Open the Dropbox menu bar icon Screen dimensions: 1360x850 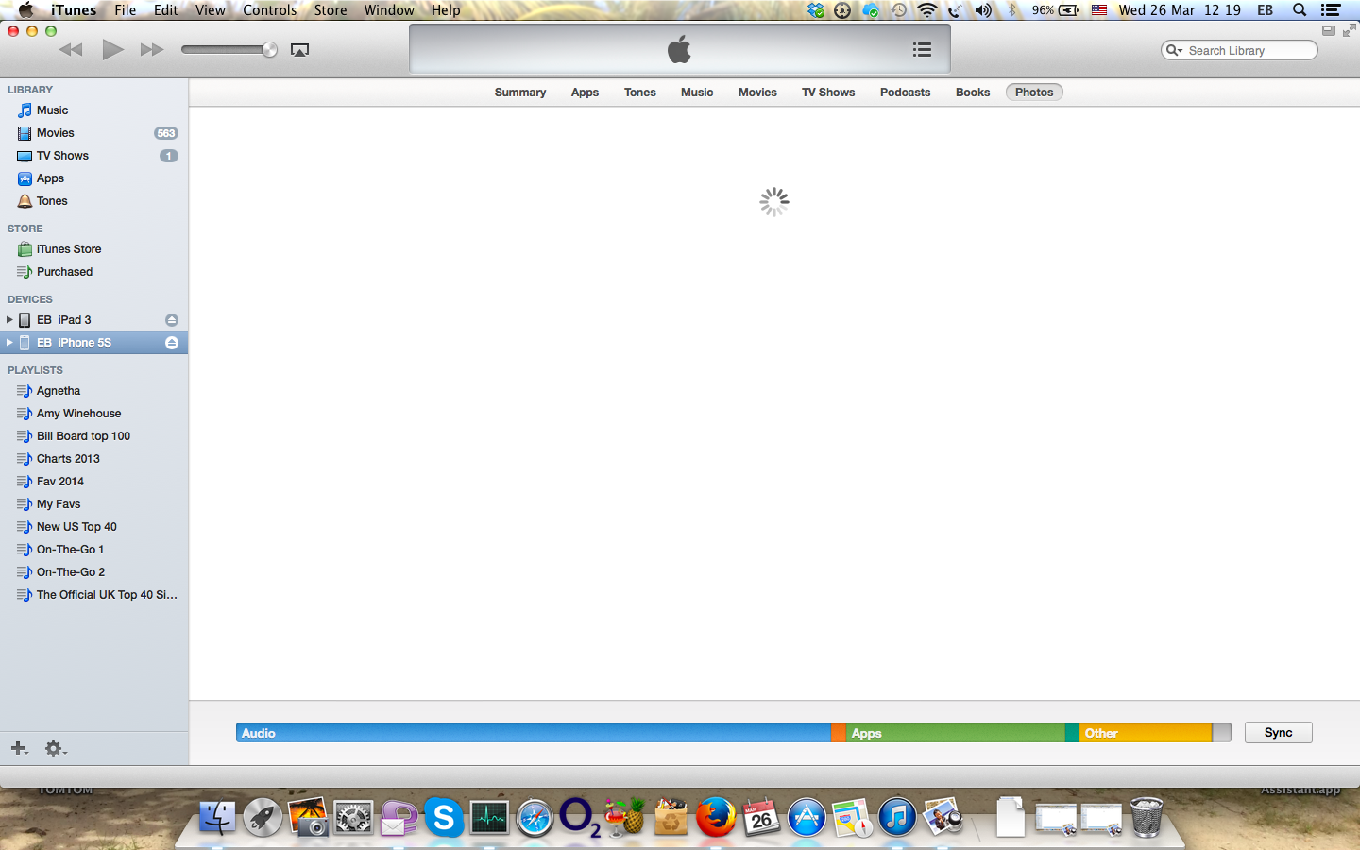coord(816,10)
